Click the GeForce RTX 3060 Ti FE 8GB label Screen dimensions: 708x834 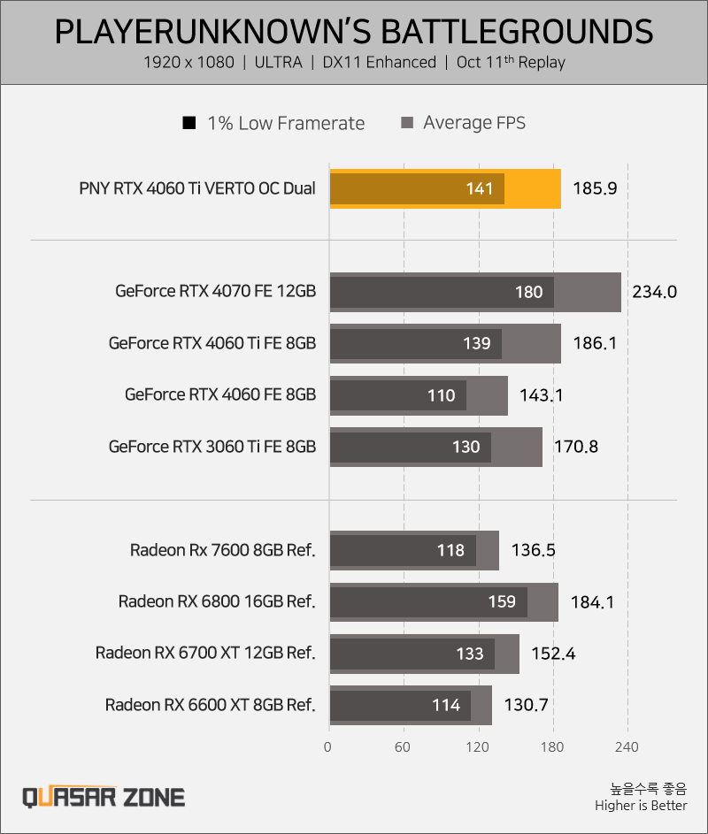(x=212, y=447)
